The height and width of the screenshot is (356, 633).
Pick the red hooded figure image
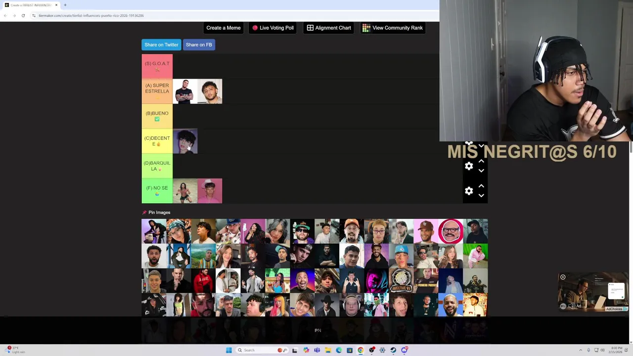203,281
